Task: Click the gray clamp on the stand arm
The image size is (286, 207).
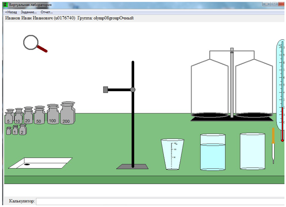Action: click(106, 90)
